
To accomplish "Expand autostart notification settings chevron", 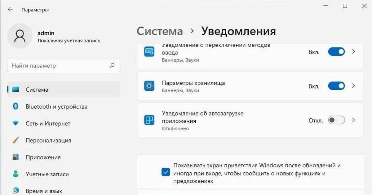I will 354,120.
